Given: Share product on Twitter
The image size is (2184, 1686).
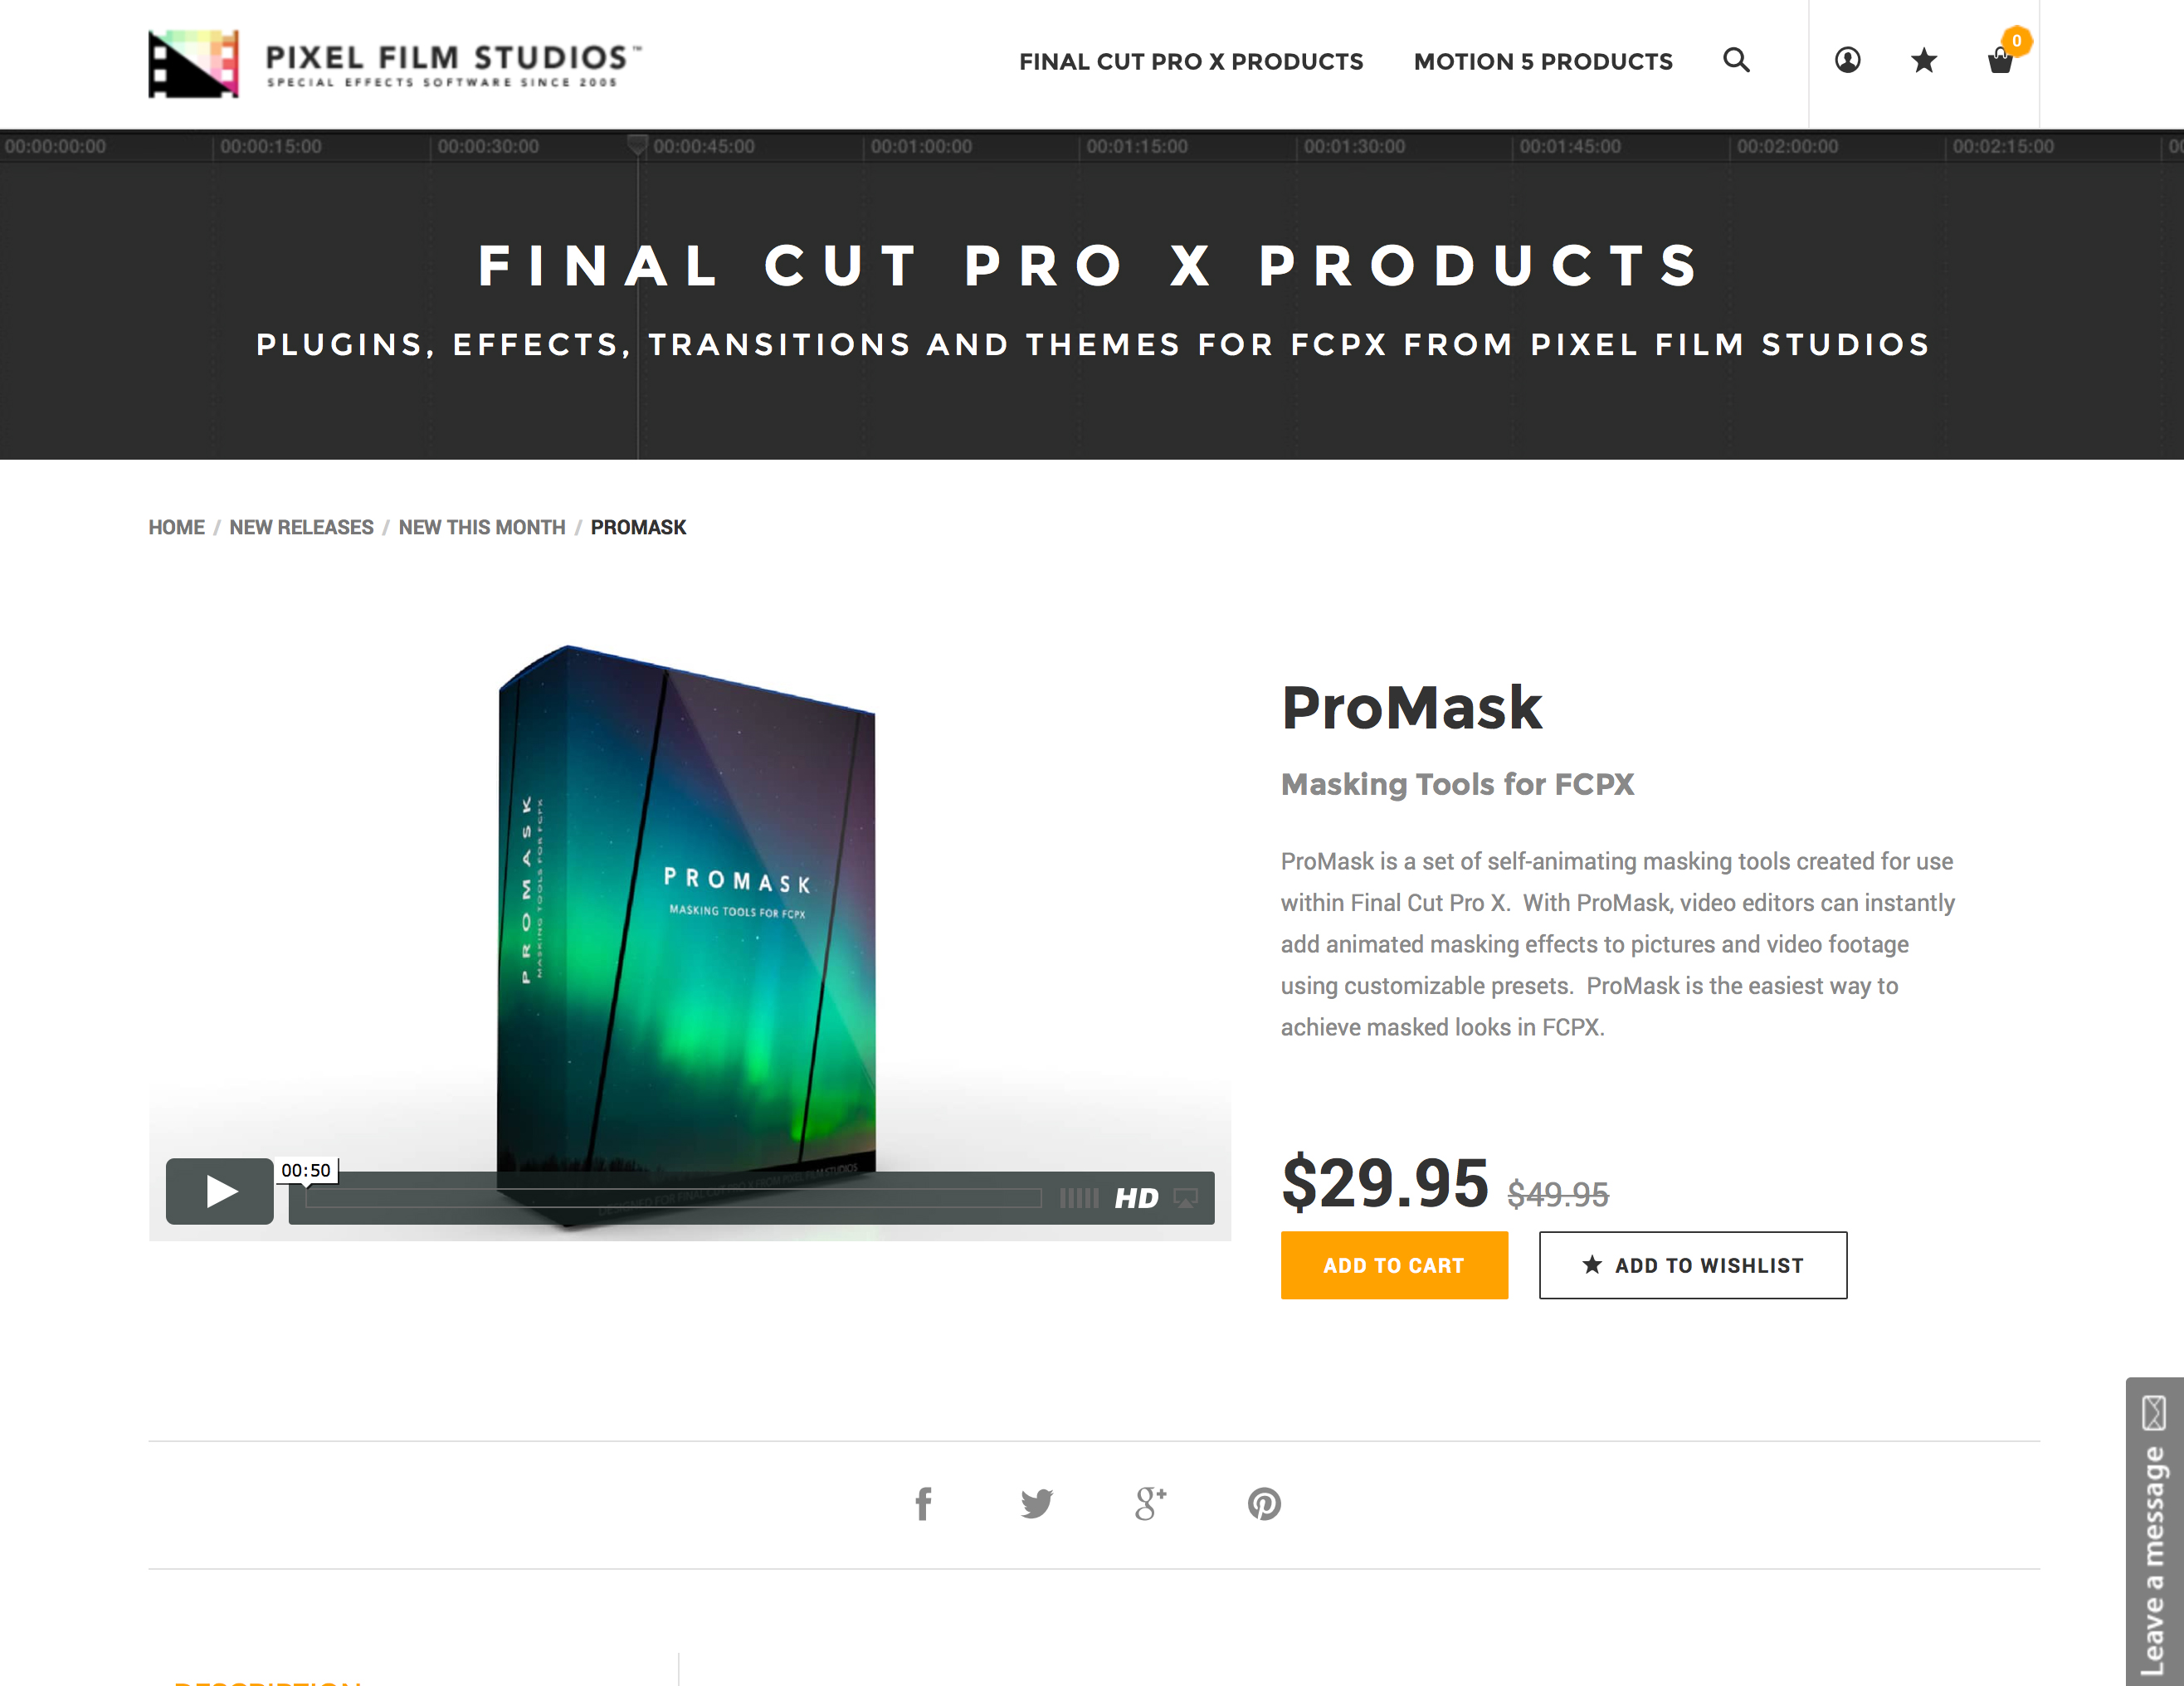Looking at the screenshot, I should [x=1037, y=1504].
